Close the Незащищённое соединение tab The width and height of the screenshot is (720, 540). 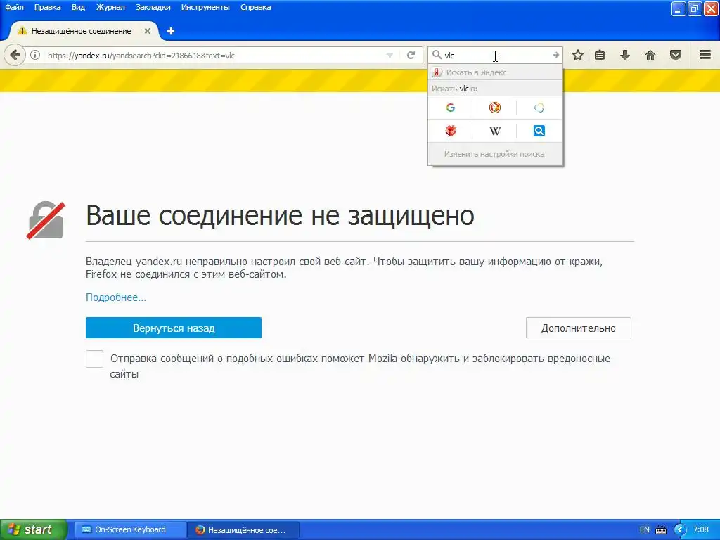[x=148, y=31]
